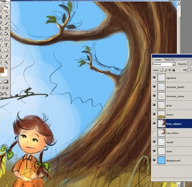Viewport: 192px width, 187px height.
Task: Hide the tree_colour1 layer
Action: [x=155, y=124]
